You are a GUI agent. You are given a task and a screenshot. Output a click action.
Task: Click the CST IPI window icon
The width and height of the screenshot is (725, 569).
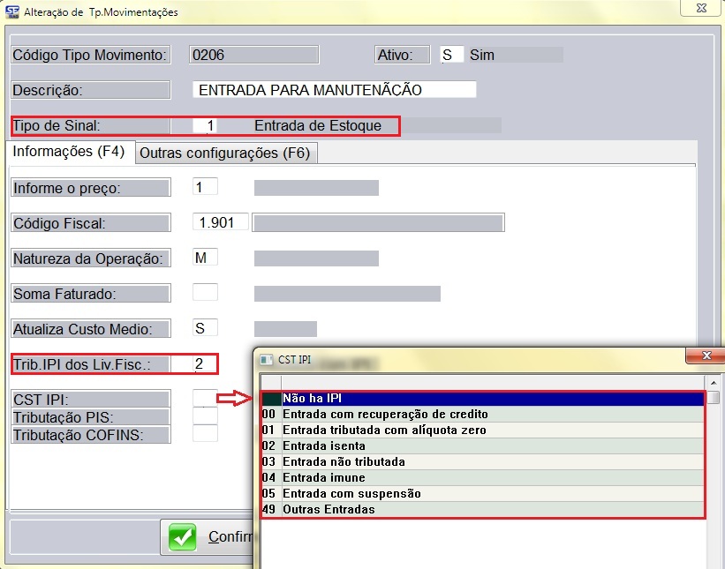click(266, 359)
